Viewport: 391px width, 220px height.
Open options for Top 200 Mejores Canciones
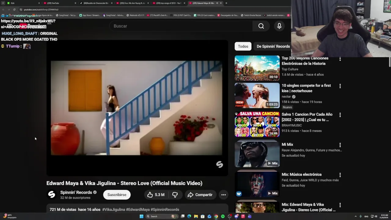pos(340,59)
